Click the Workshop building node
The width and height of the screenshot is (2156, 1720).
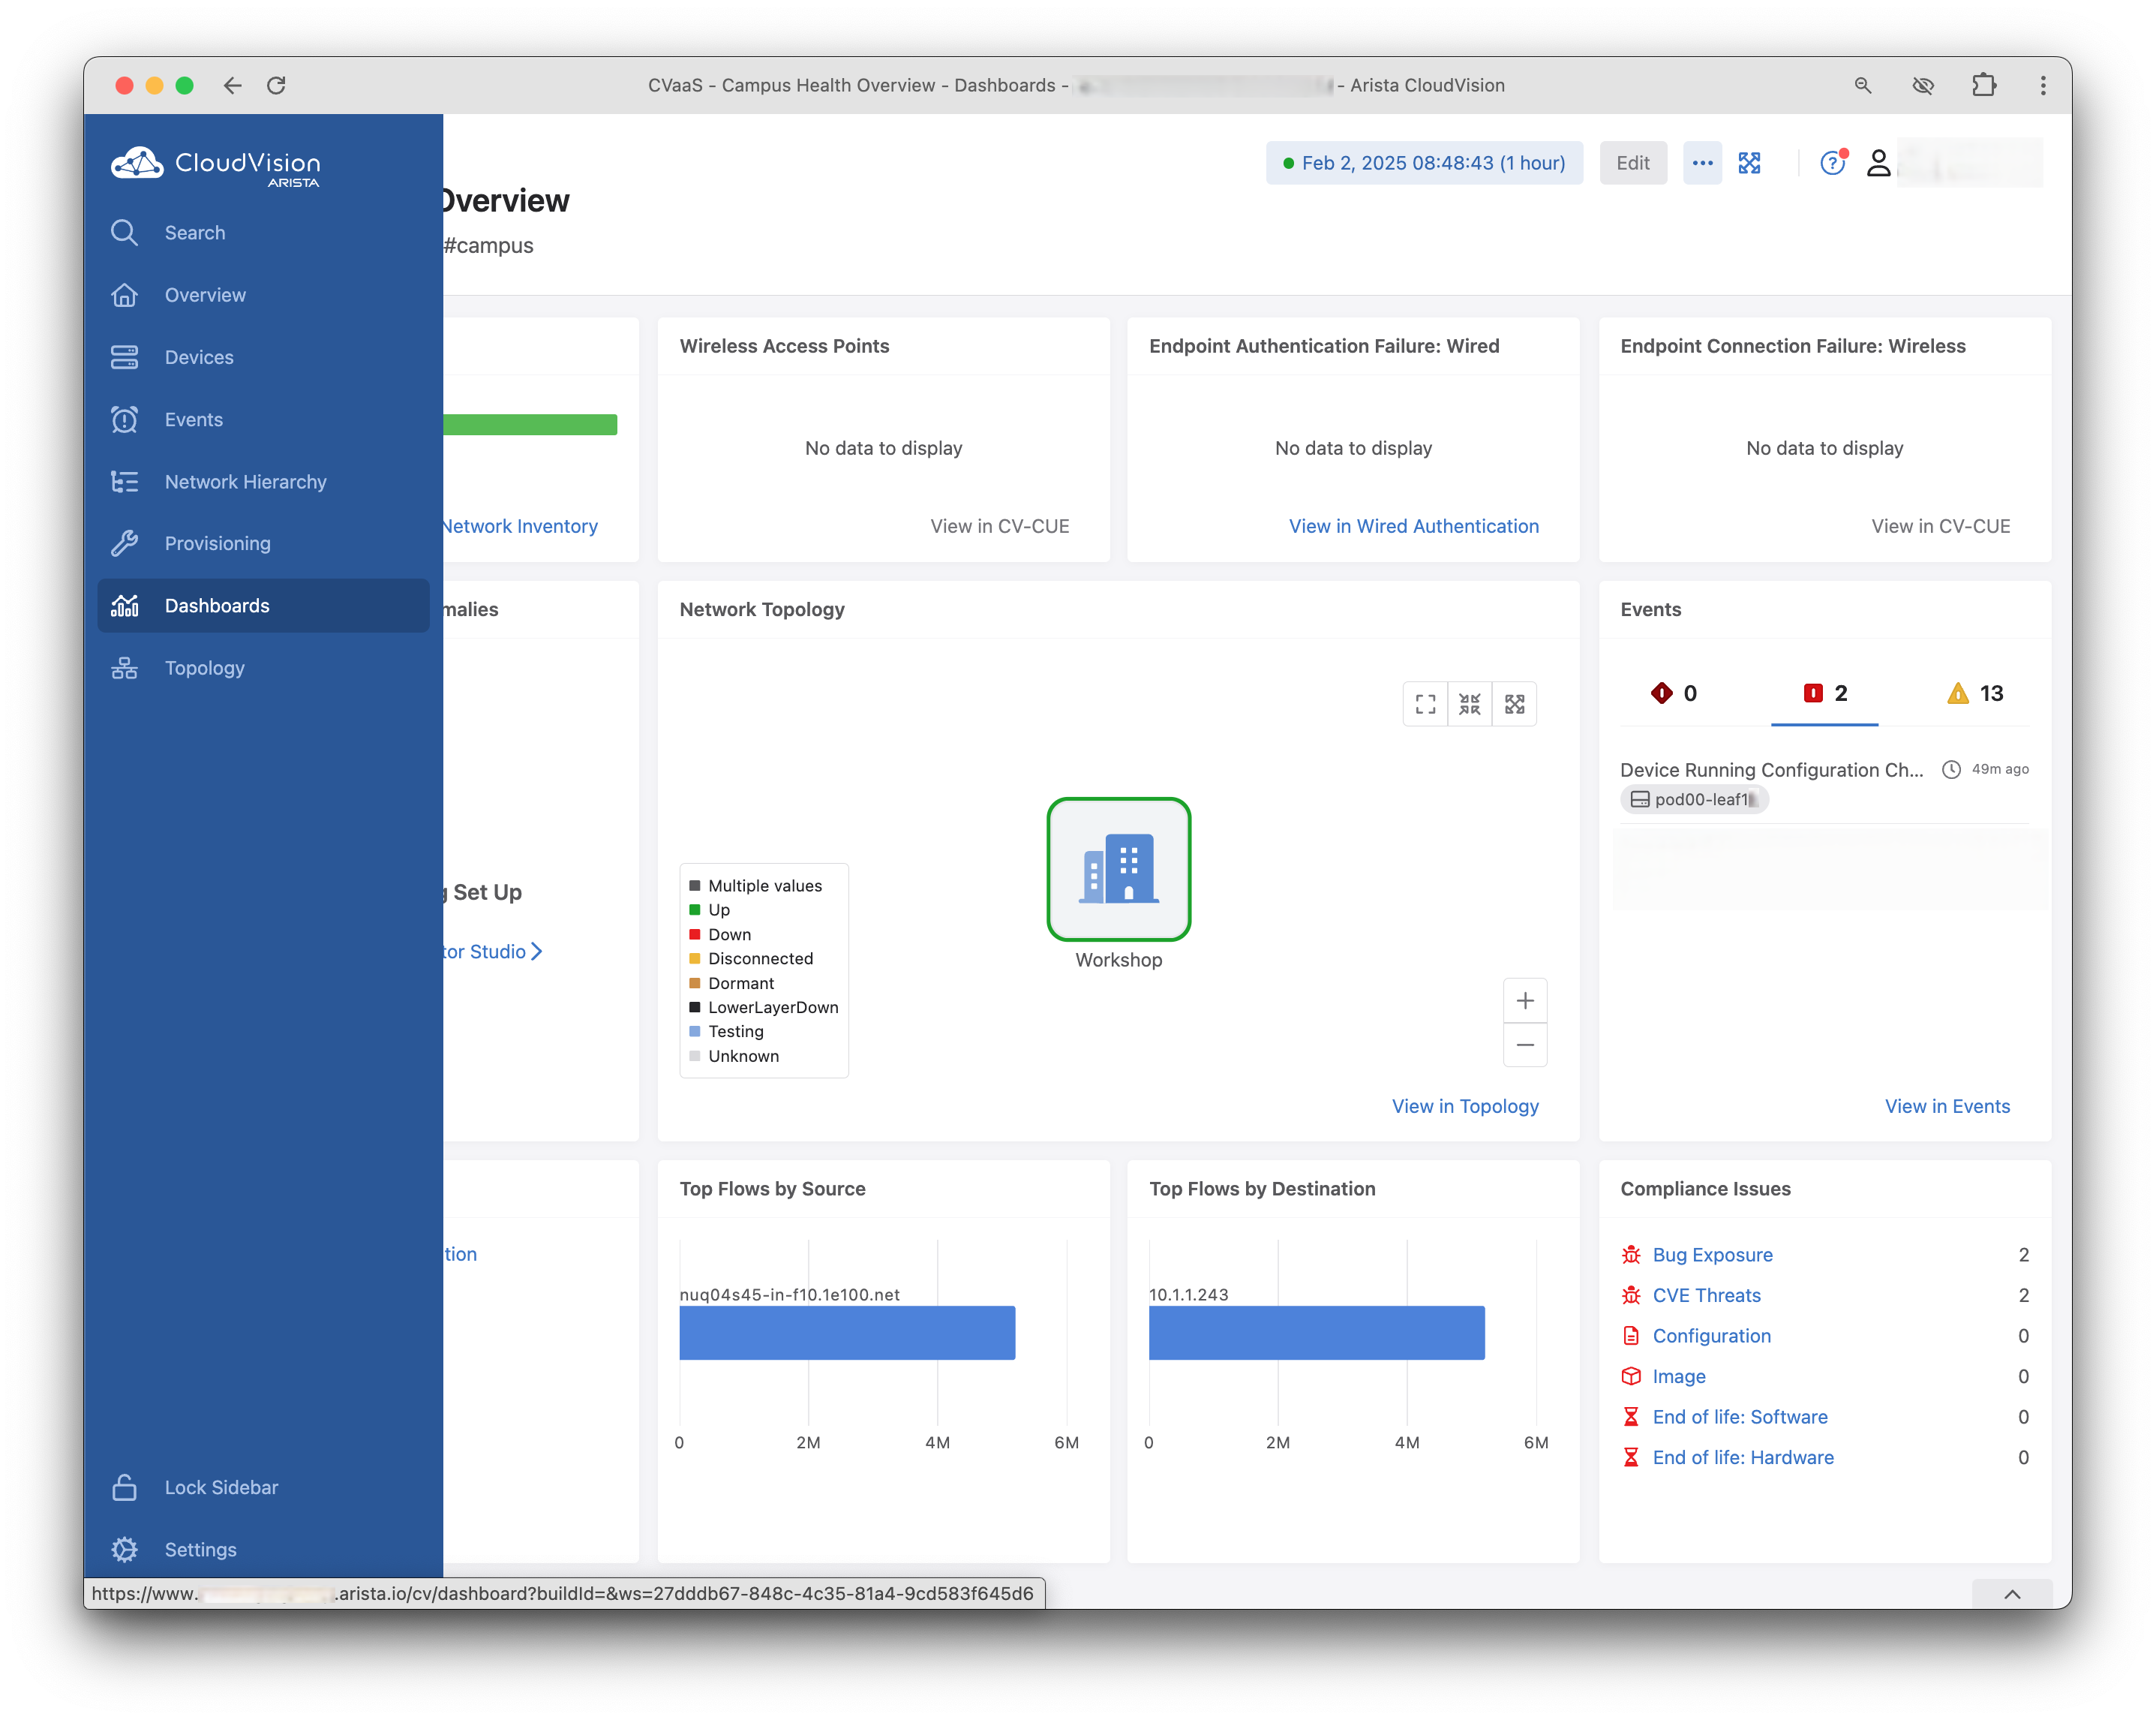[x=1118, y=870]
